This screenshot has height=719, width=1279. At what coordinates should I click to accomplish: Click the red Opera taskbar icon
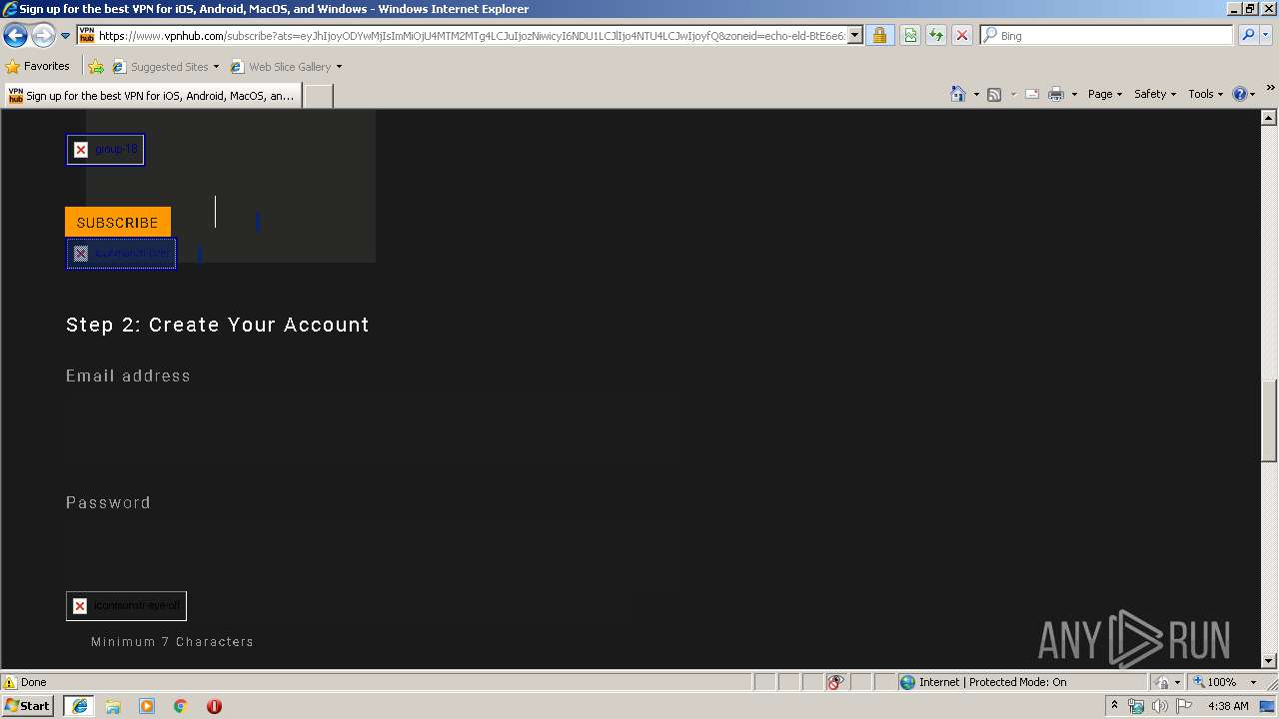click(x=214, y=706)
